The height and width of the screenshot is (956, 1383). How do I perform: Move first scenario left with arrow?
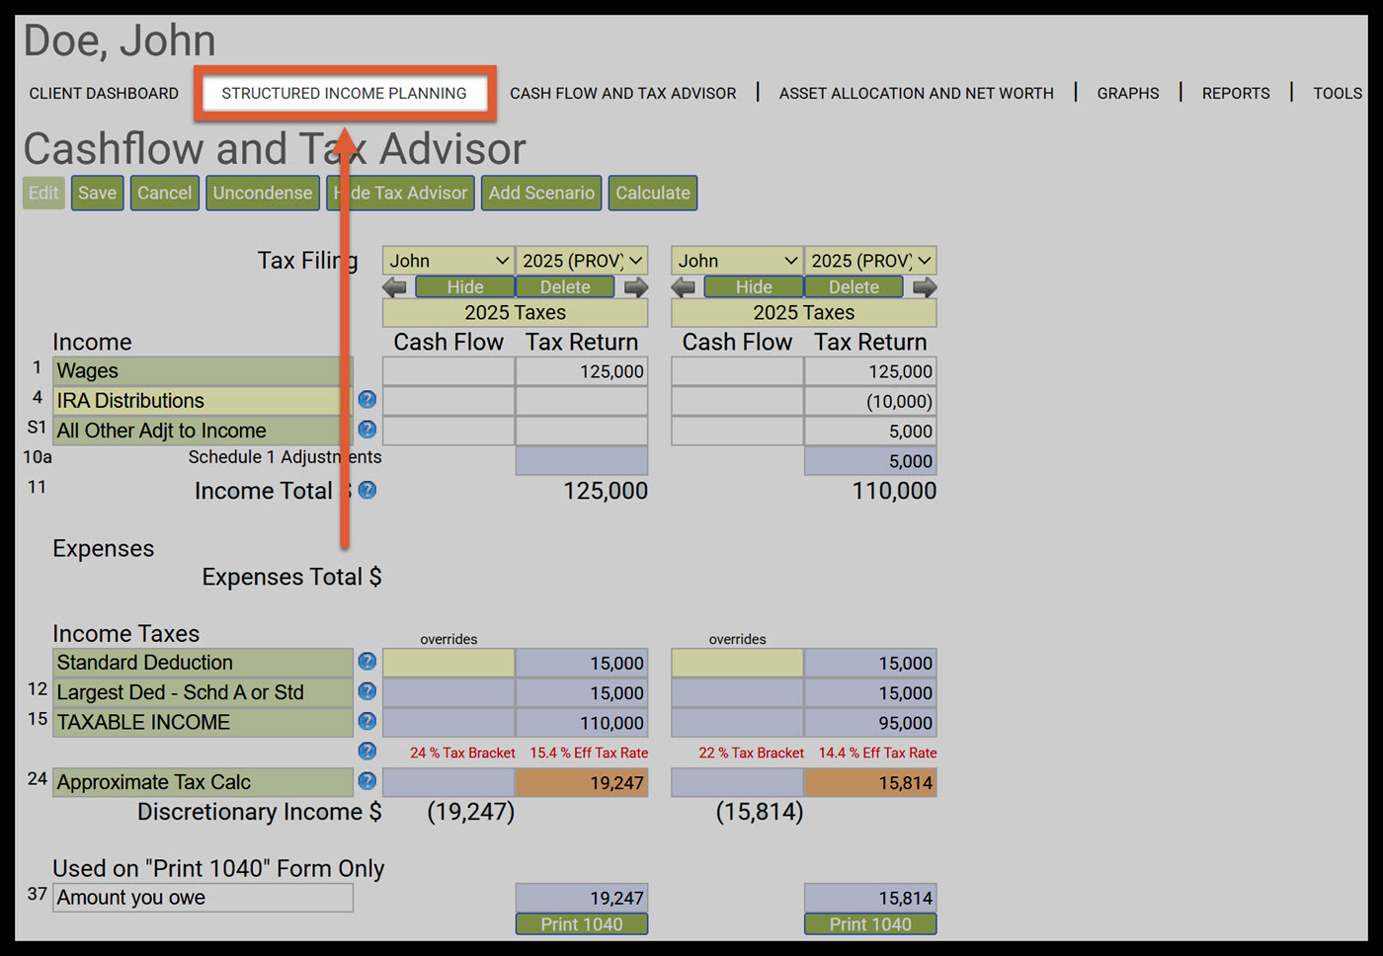pyautogui.click(x=395, y=287)
